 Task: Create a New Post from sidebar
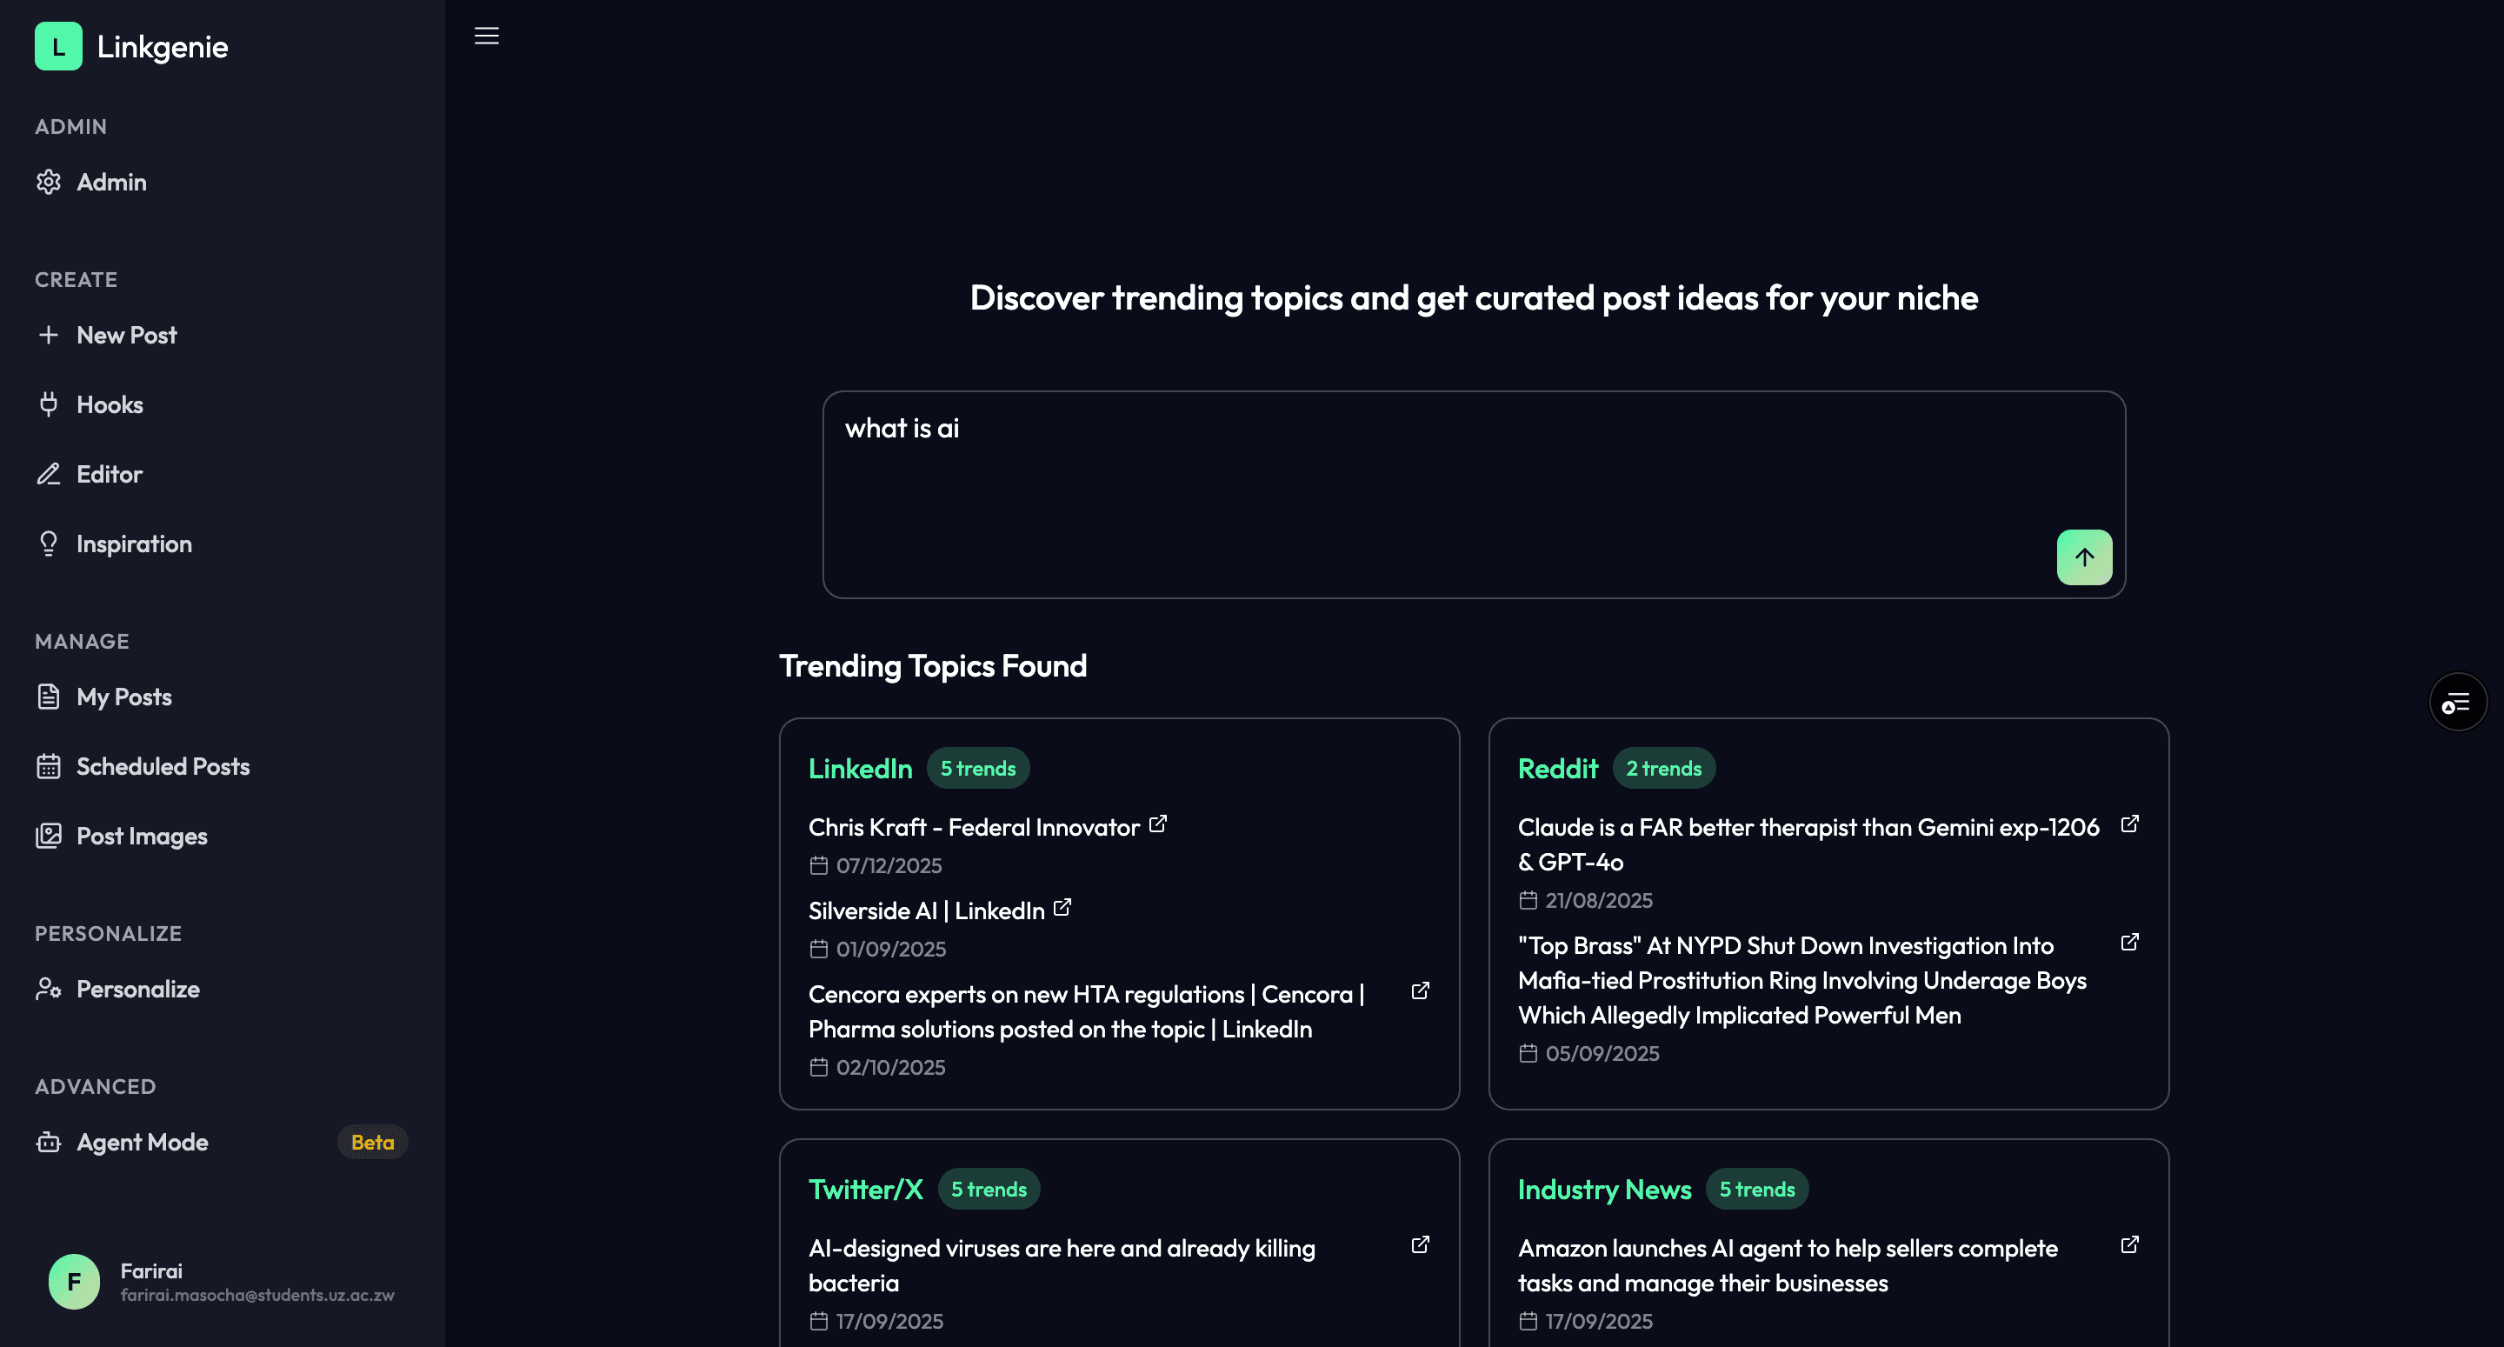pyautogui.click(x=126, y=336)
